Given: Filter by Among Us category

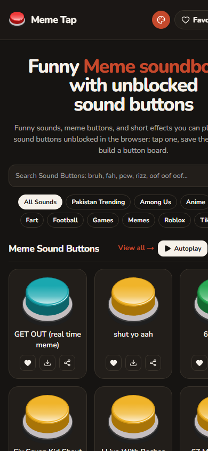Looking at the screenshot, I should click(156, 202).
